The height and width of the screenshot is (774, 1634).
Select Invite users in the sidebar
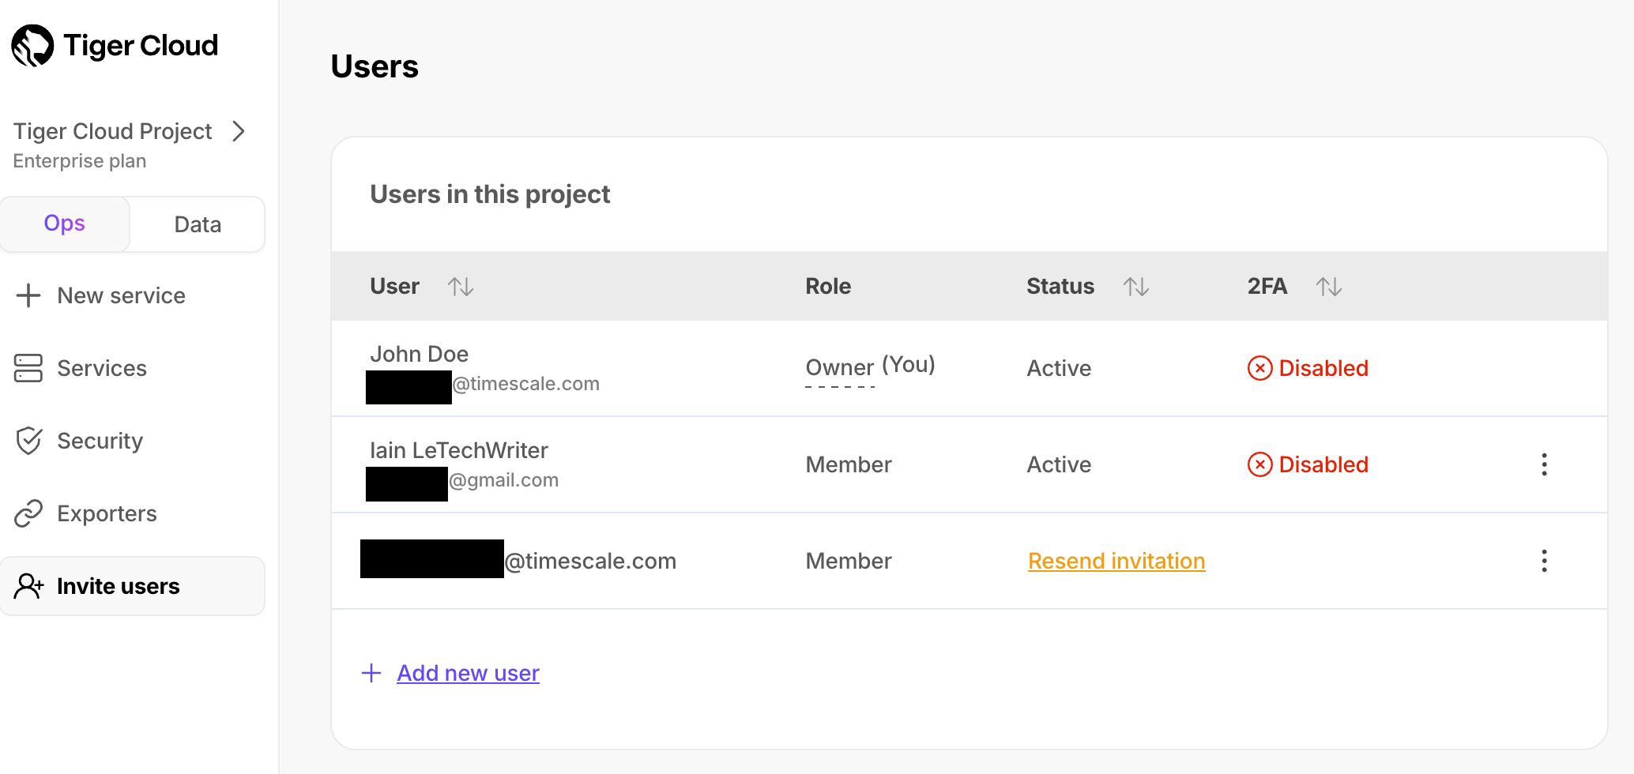tap(133, 586)
